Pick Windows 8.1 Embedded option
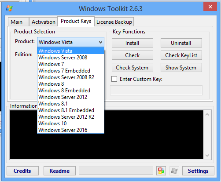 click(x=71, y=110)
